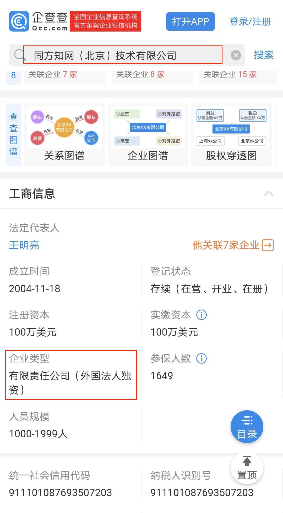Screen dimensions: 283x513
Task: Click the 查查图谱 side label
Action: [13, 135]
